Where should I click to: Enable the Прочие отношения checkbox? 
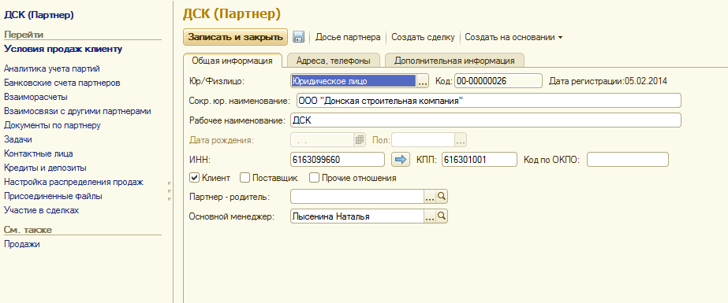tap(315, 177)
